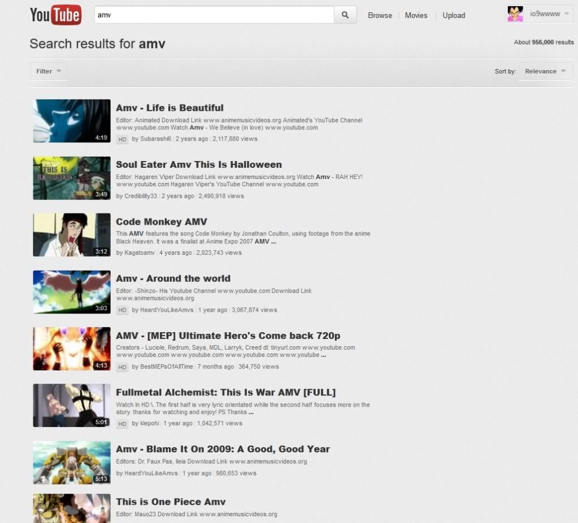Click HD badge on Fullmetal Alchemist result
This screenshot has width=578, height=523.
(122, 424)
